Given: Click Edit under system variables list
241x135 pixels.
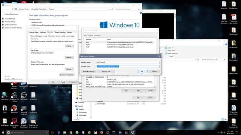Looking at the screenshot, I should (x=139, y=91).
